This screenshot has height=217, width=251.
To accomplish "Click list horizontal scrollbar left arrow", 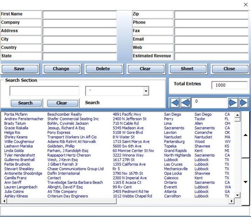I will click(x=4, y=201).
